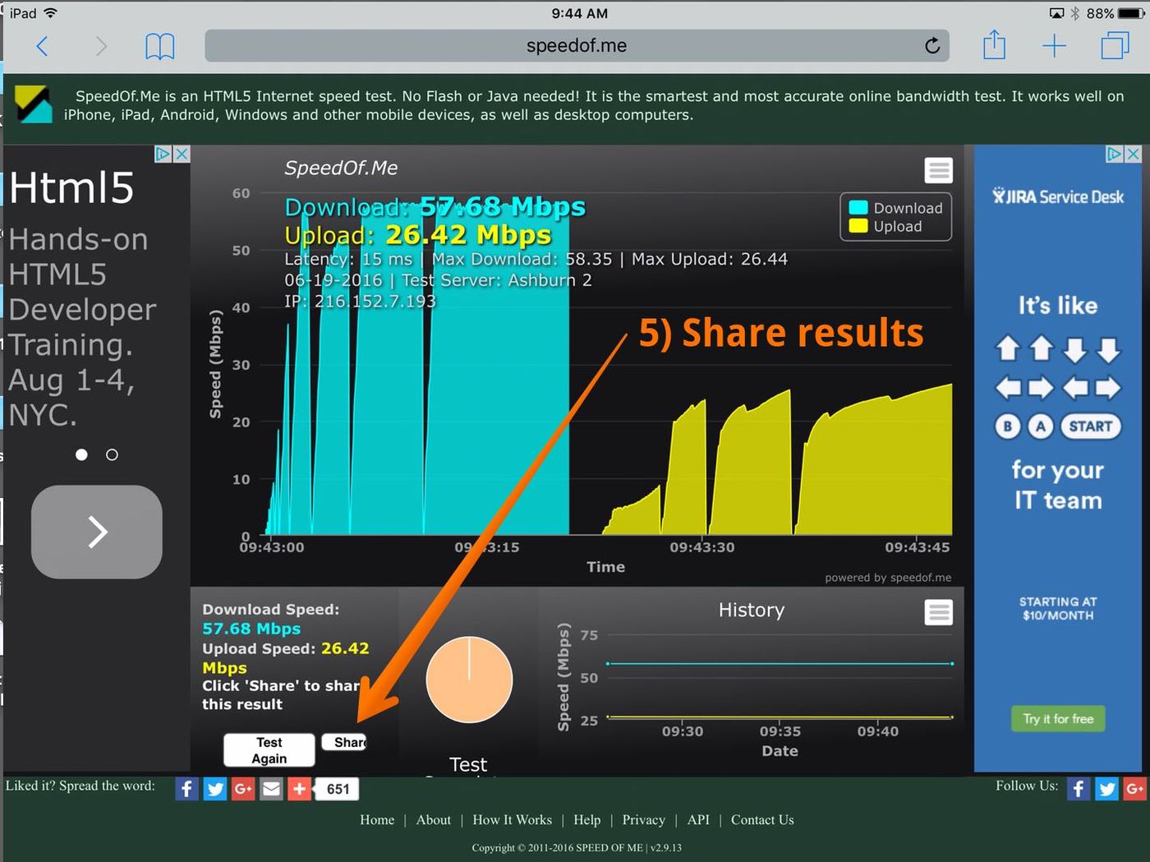Screen dimensions: 1150x862
Task: Click the 651 share counter
Action: tap(338, 789)
